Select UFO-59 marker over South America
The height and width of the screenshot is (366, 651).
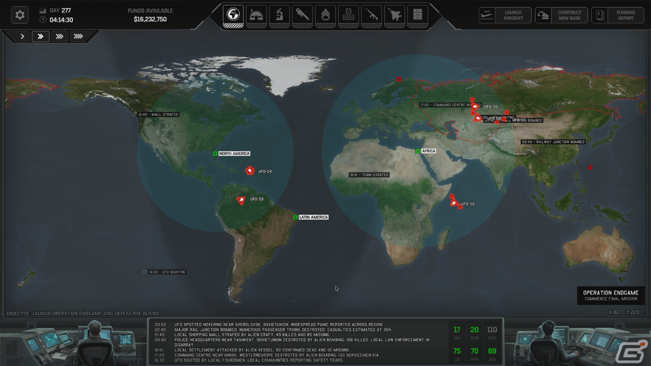pyautogui.click(x=241, y=200)
